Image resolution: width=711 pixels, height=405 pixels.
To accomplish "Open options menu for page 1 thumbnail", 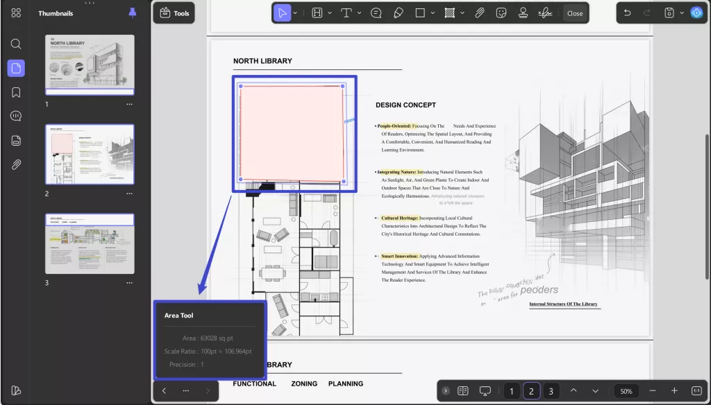I will [129, 104].
